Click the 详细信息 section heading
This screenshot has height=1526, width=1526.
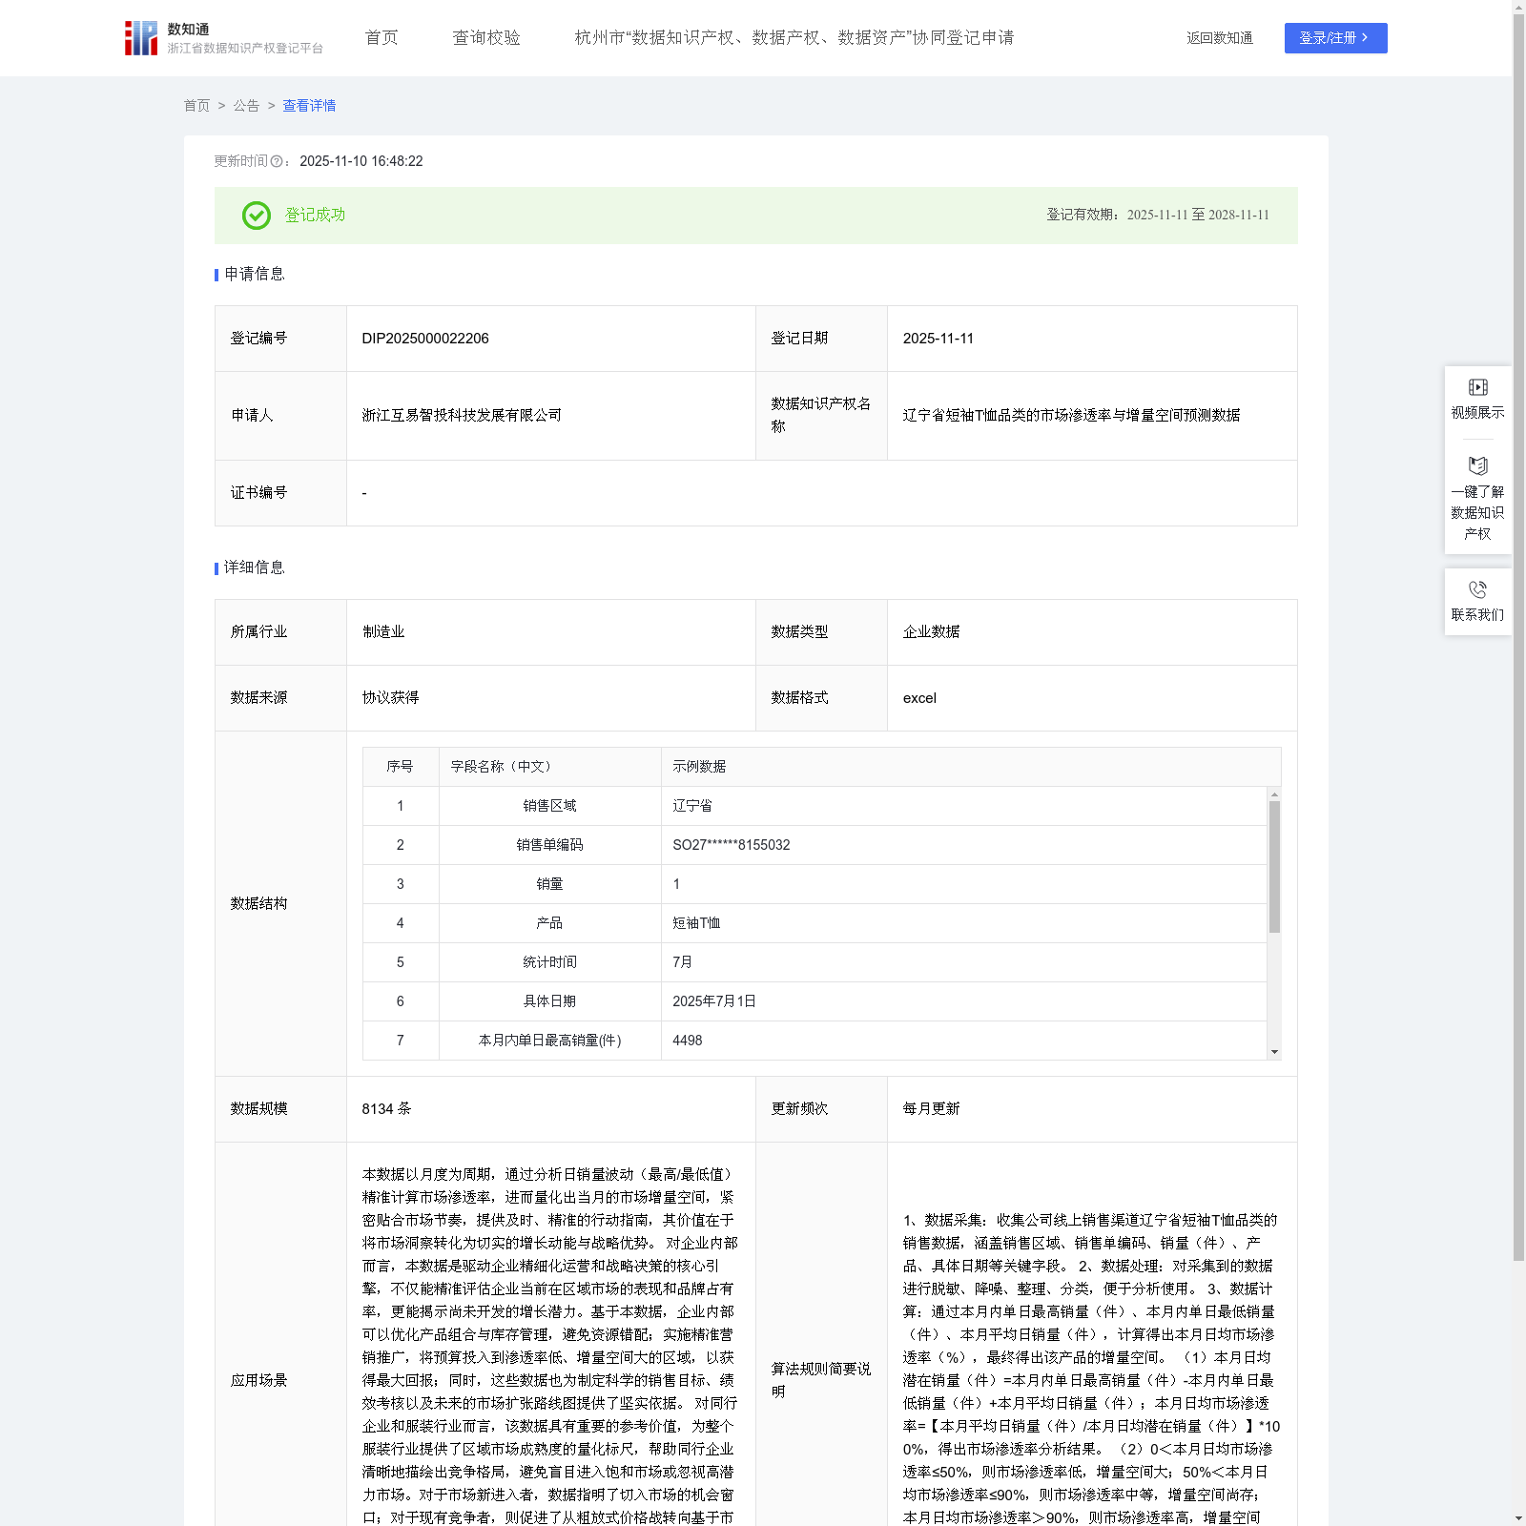point(255,568)
